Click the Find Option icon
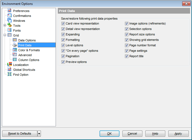This screenshot has height=140, width=192. coord(10,75)
